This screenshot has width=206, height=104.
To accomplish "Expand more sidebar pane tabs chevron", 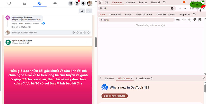I will point(194,14).
